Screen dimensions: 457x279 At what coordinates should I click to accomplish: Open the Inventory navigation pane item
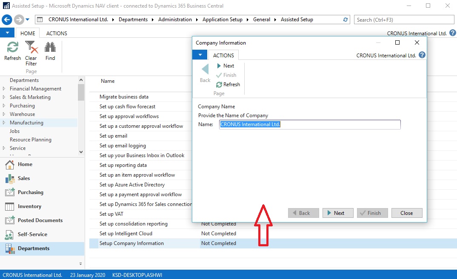click(29, 206)
